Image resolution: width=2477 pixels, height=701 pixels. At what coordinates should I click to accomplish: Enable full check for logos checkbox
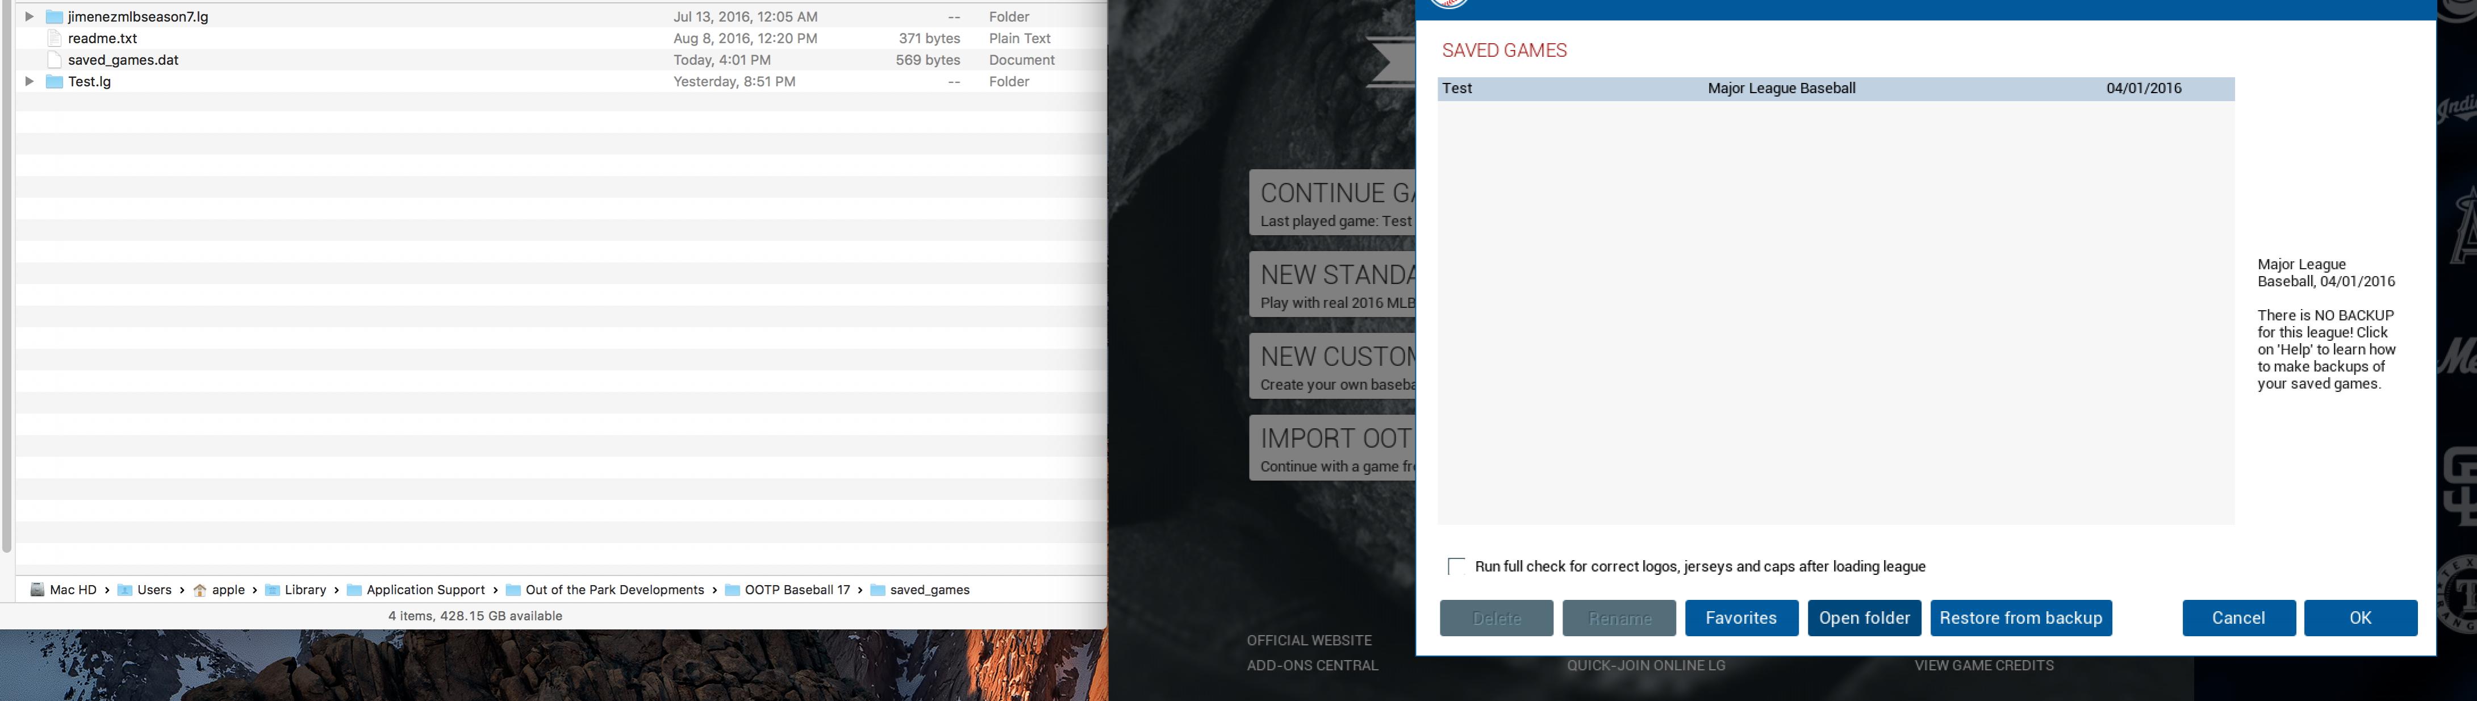click(1457, 566)
